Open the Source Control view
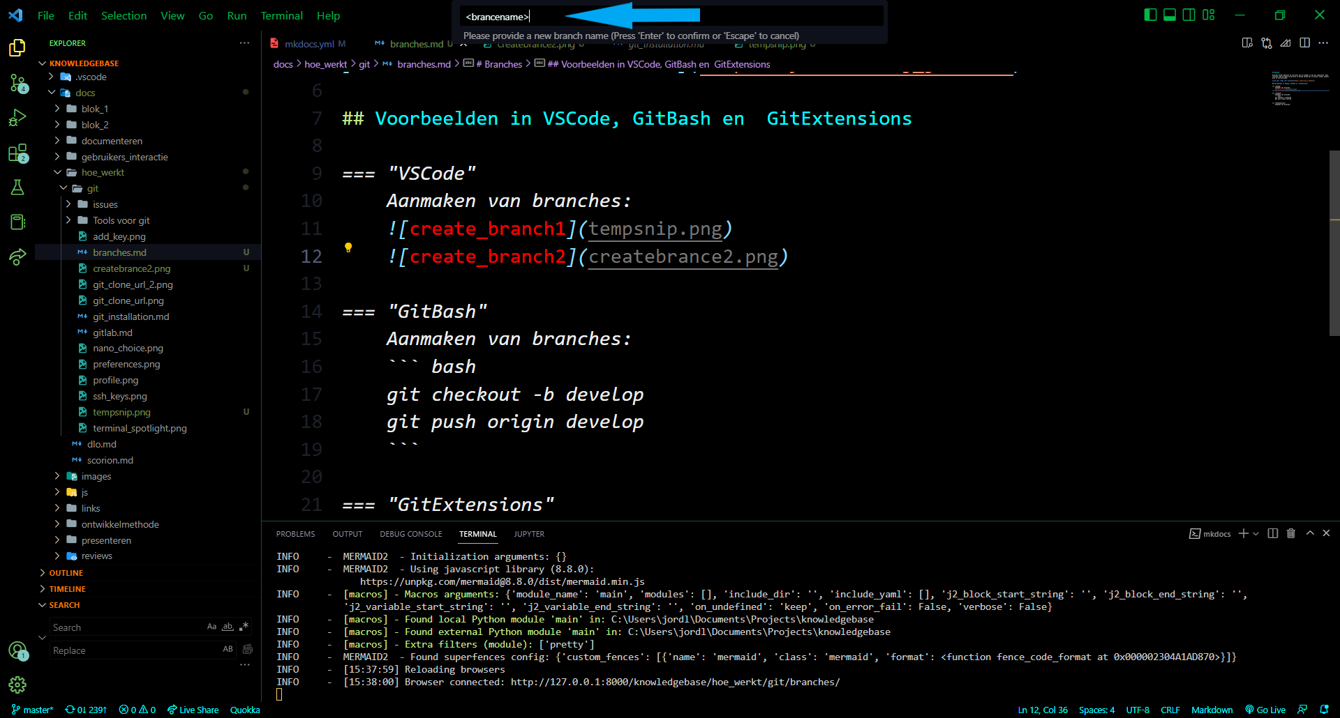The image size is (1340, 718). pos(17,83)
